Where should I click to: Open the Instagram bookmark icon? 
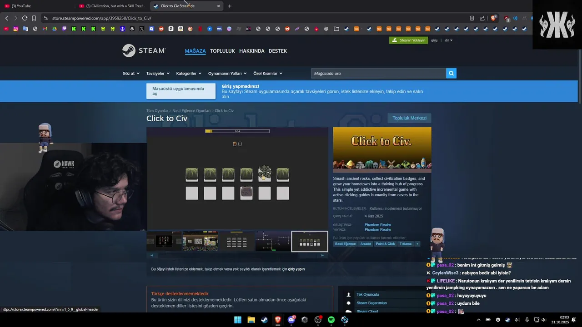16,29
